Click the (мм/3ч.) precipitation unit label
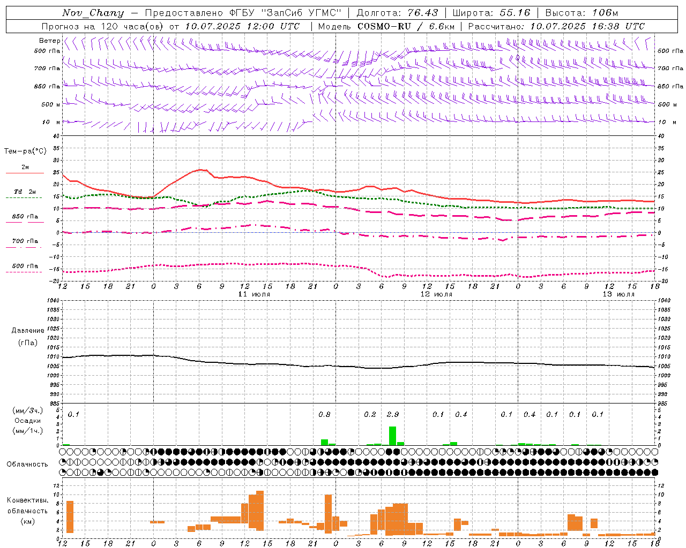This screenshot has width=686, height=548. click(27, 410)
